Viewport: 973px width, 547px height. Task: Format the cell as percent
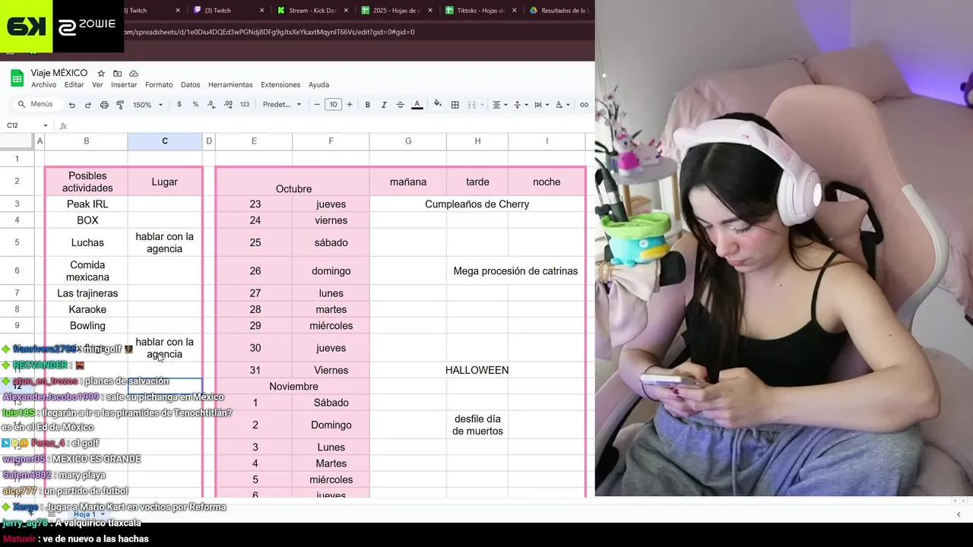coord(195,105)
